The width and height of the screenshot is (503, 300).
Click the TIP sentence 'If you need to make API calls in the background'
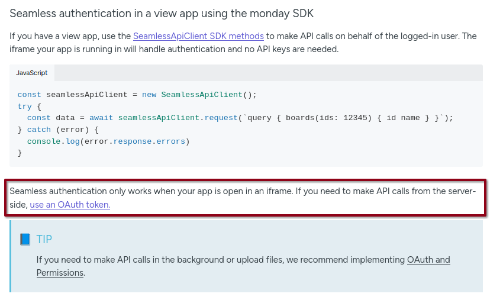coord(243,266)
